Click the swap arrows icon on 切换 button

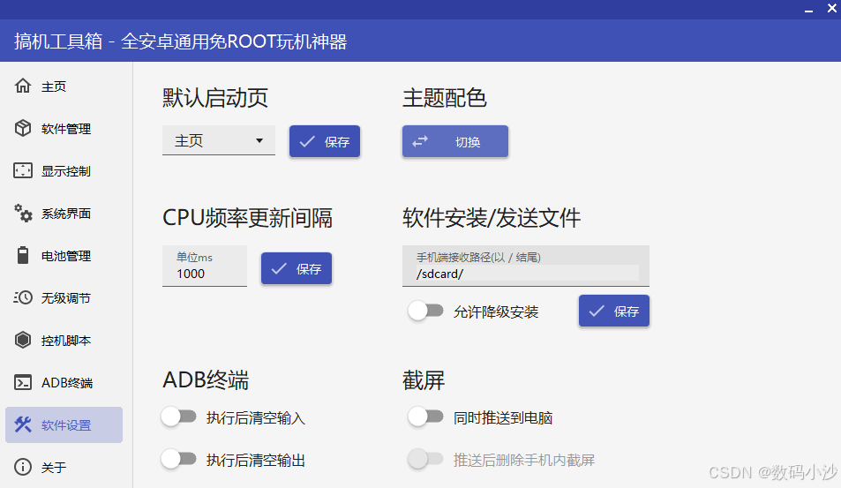coord(420,141)
